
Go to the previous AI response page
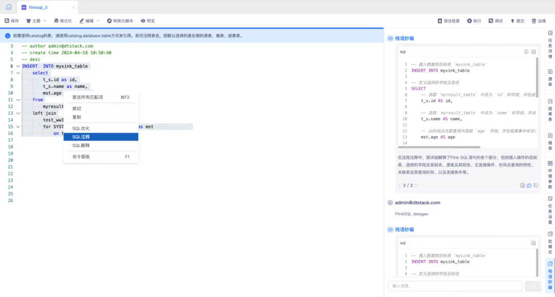[x=400, y=185]
